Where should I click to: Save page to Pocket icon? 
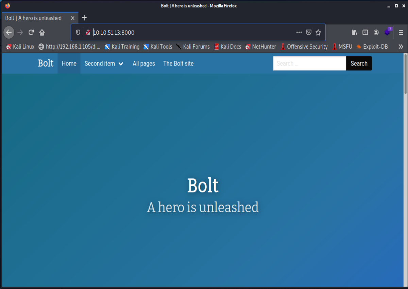click(309, 33)
